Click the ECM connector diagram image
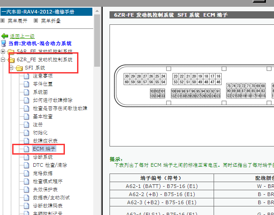The height and width of the screenshot is (215, 274). coord(192,85)
